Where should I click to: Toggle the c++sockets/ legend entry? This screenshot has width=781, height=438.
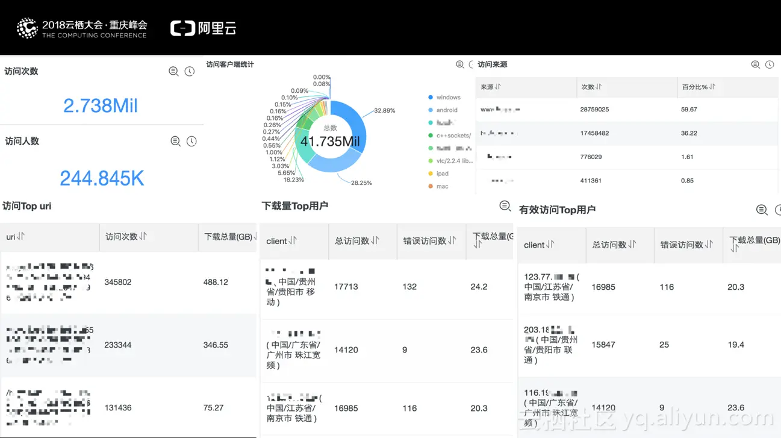pyautogui.click(x=450, y=136)
